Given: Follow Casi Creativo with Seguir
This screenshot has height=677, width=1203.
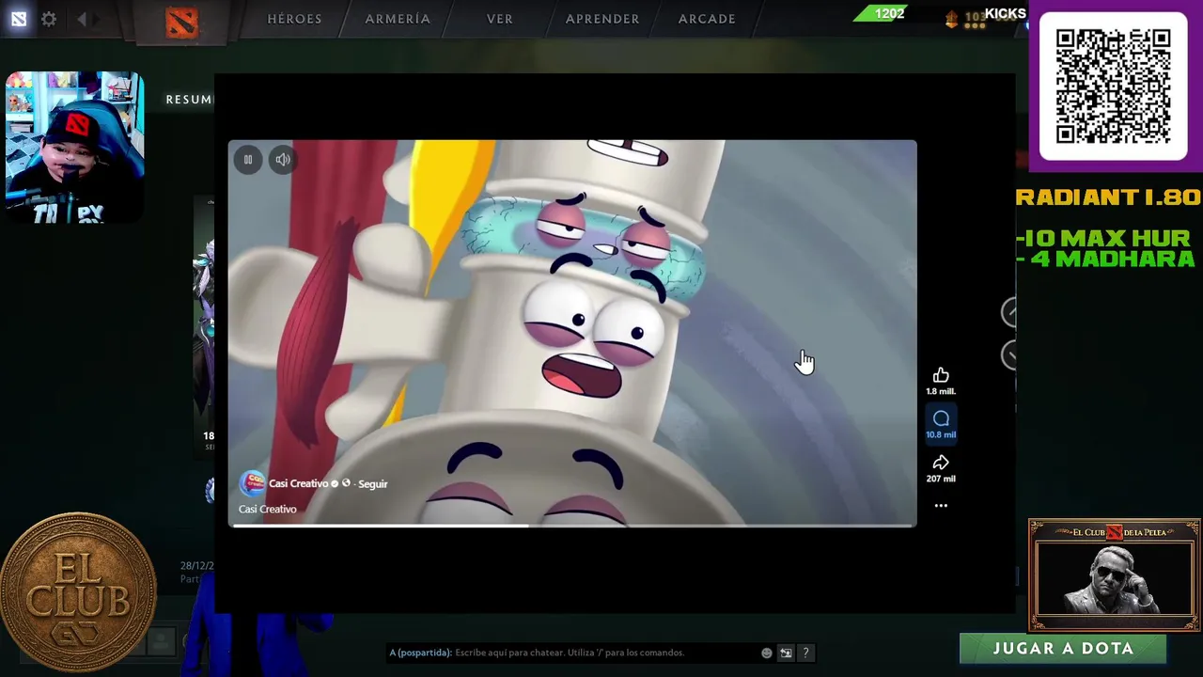Looking at the screenshot, I should (x=373, y=484).
